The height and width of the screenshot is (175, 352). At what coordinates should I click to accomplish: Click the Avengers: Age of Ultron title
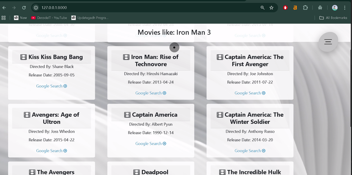coord(55,118)
